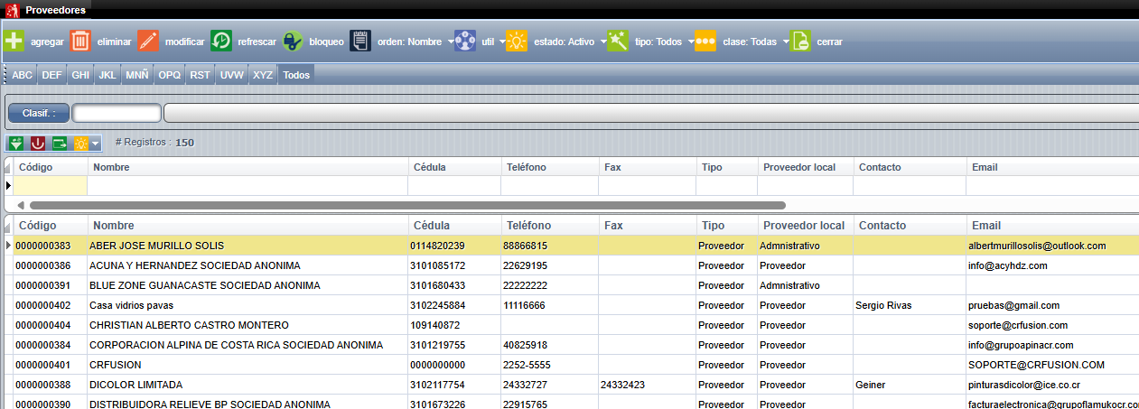
Task: Click the orange trash eliminar icon
Action: (80, 42)
